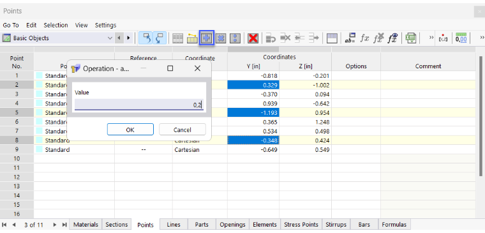Click the overflow chevron at the toolbar's right end
Image resolution: width=485 pixels, height=233 pixels.
pos(482,38)
